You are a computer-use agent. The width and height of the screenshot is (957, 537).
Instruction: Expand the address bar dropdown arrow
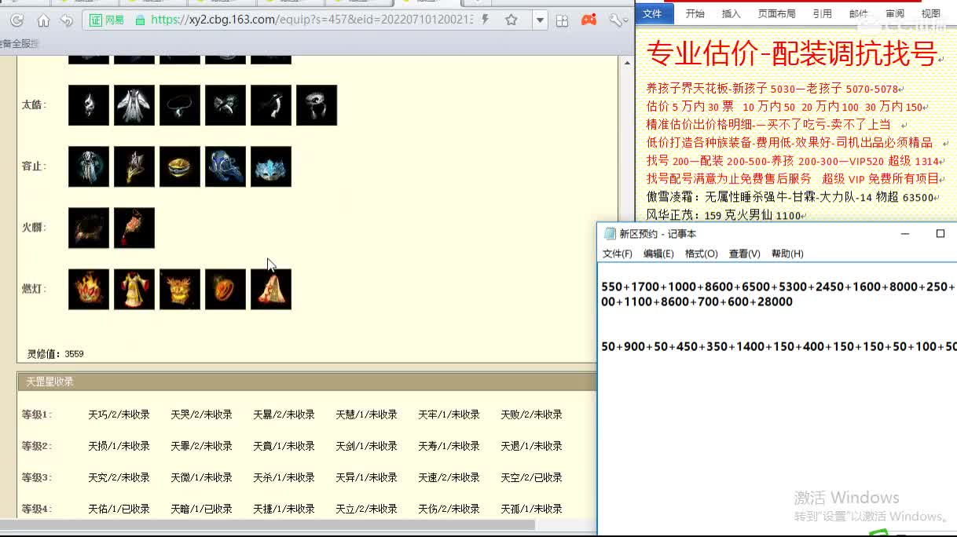(x=539, y=20)
